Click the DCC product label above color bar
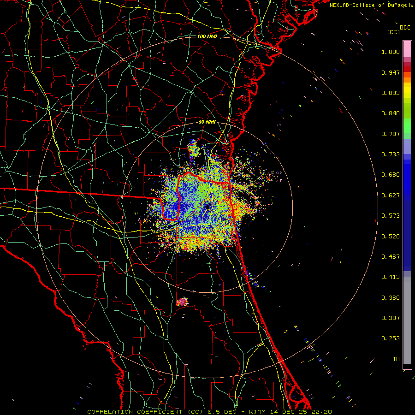The height and width of the screenshot is (415, 415). coord(405,28)
